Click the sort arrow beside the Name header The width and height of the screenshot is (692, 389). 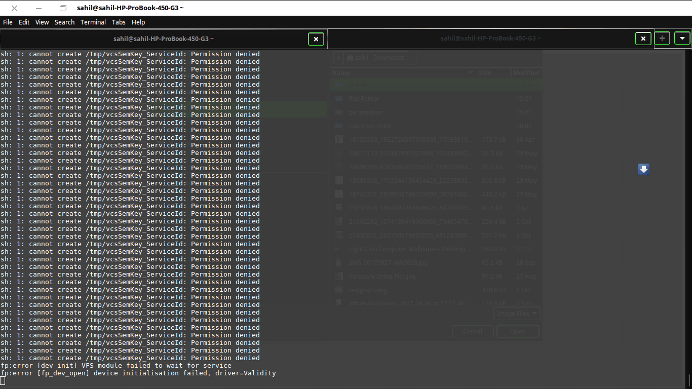(x=469, y=72)
